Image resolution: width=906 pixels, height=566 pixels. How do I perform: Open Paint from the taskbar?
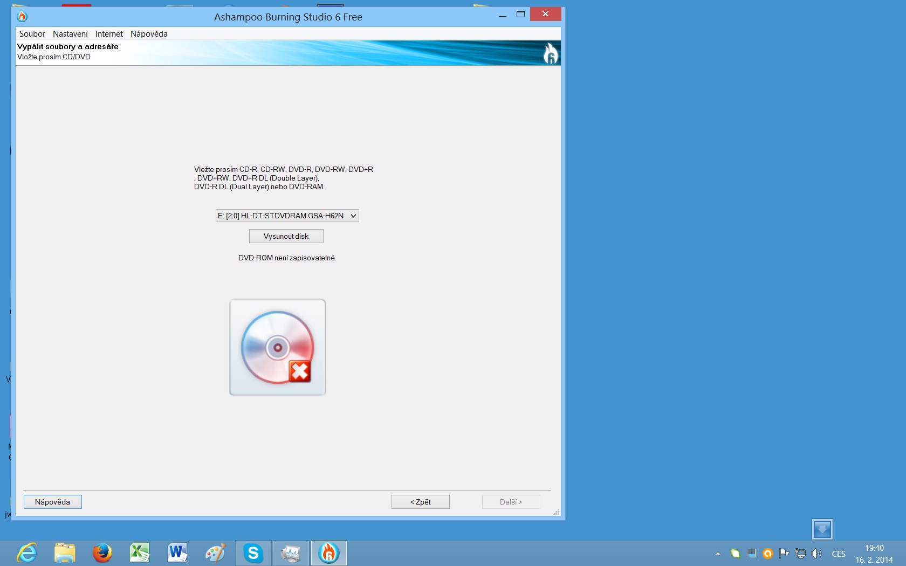click(x=215, y=553)
